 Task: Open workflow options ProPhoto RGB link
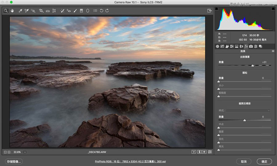[130, 161]
